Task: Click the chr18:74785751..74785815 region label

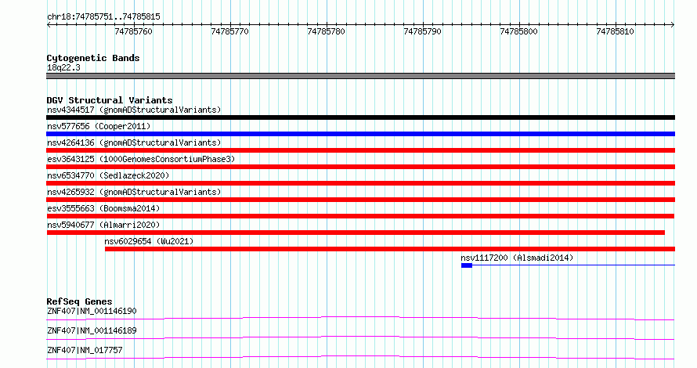Action: pyautogui.click(x=103, y=17)
